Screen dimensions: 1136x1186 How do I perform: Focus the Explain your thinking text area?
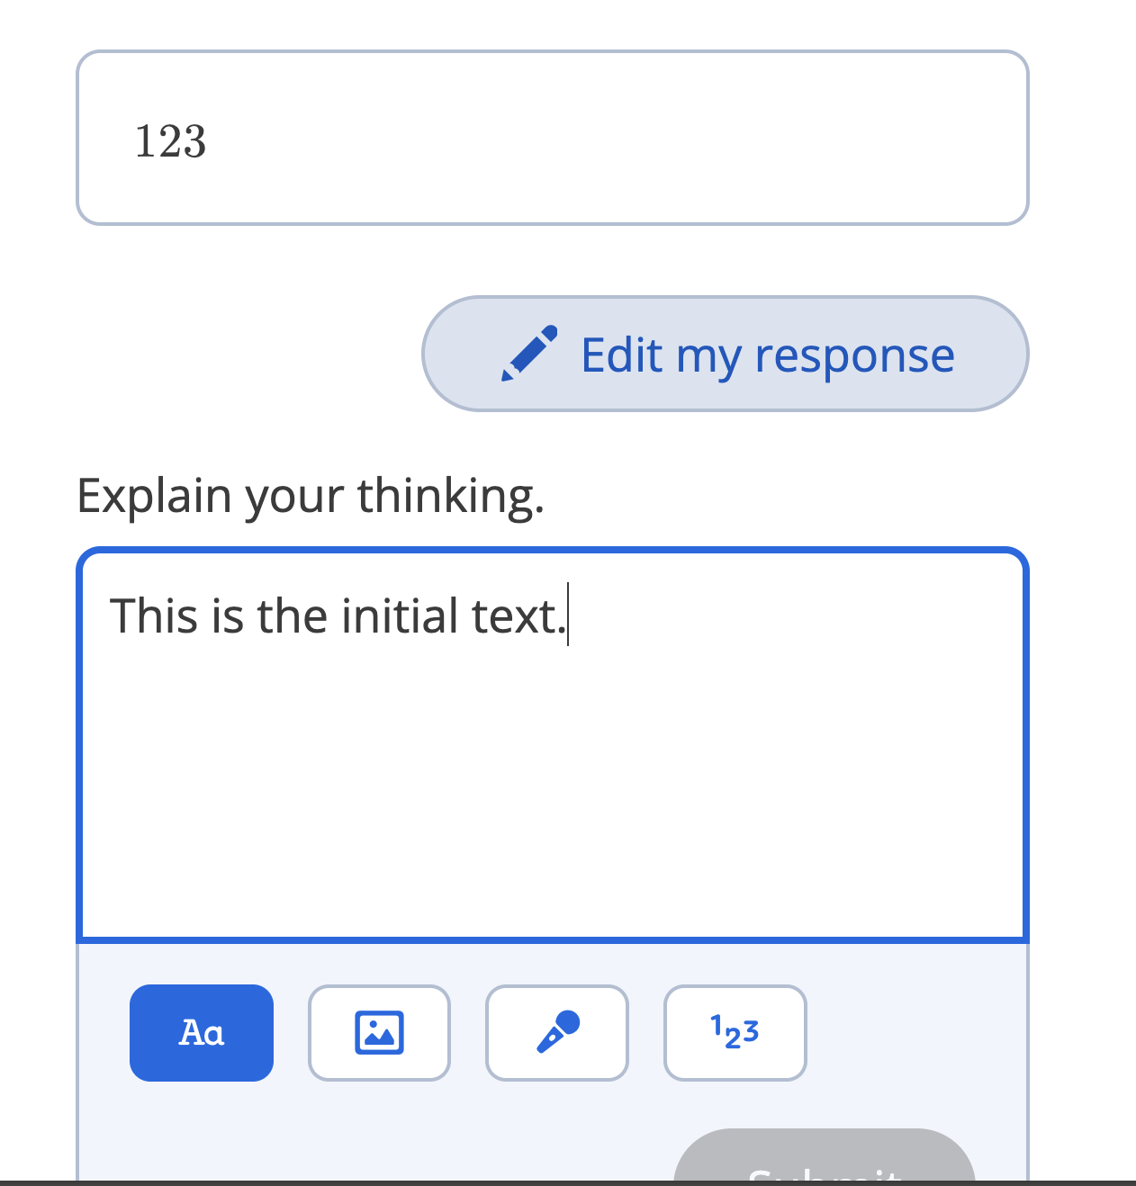pos(552,765)
